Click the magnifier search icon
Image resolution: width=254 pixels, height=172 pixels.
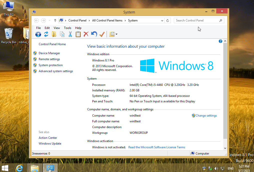(221, 20)
